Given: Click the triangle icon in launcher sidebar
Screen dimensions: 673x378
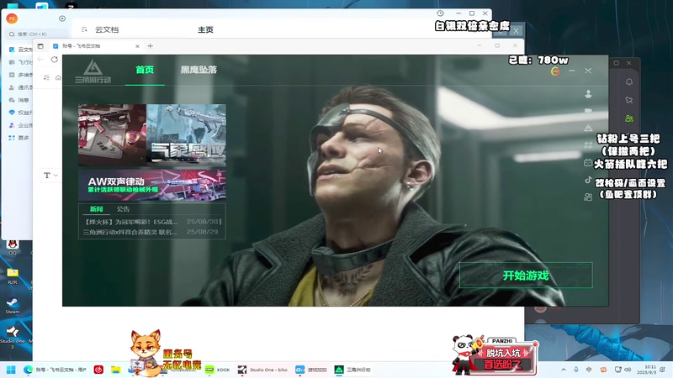Looking at the screenshot, I should [588, 128].
